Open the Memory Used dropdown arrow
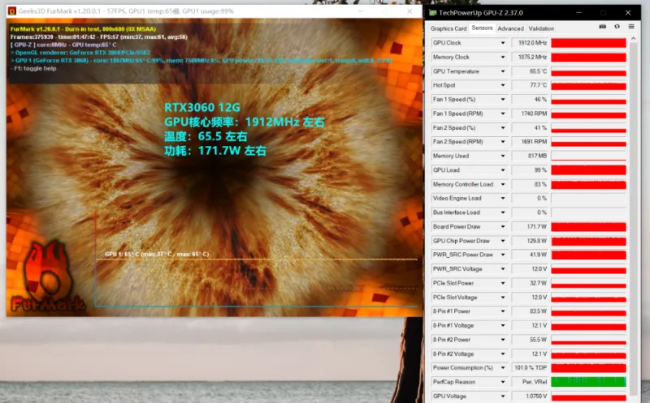Screen dimensions: 650x403 (x=503, y=156)
